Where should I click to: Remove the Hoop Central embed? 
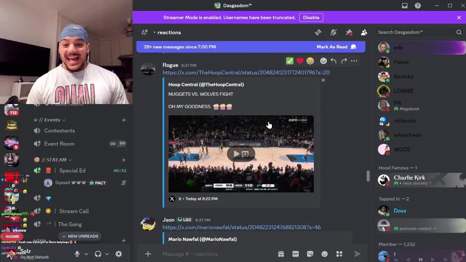click(x=323, y=80)
